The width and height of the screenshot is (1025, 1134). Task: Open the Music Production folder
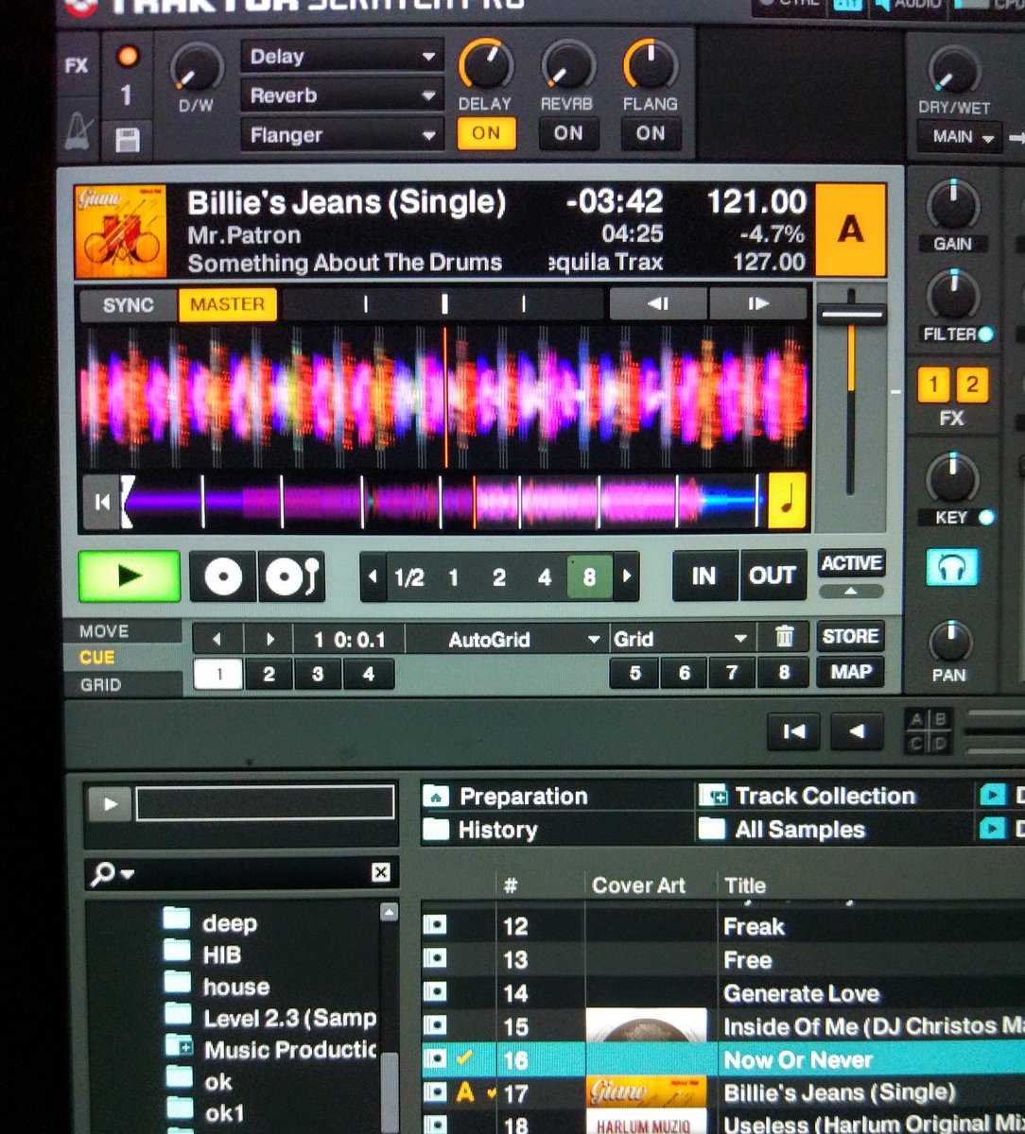tap(290, 1049)
